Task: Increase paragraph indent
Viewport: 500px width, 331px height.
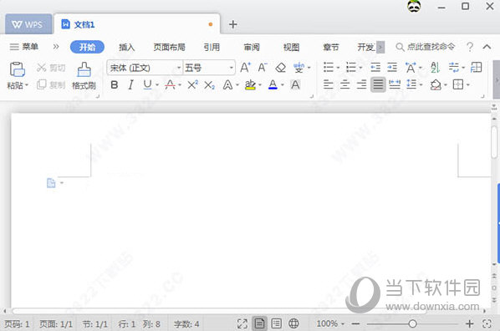Action: (392, 67)
